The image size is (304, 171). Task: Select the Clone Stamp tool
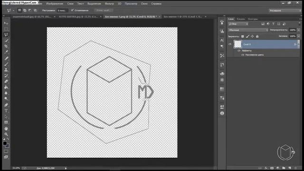point(6,70)
